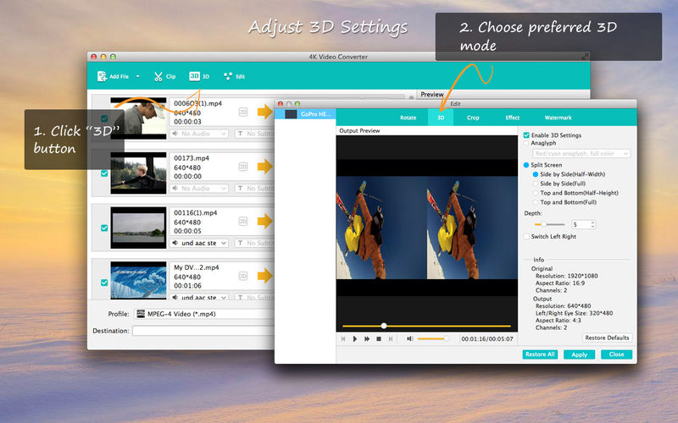Select Top and Bottom(Full) mode
The height and width of the screenshot is (423, 678).
536,202
